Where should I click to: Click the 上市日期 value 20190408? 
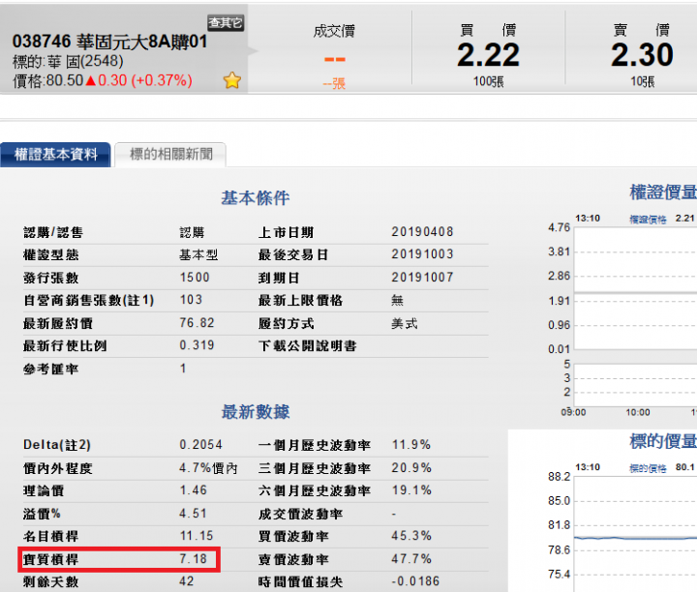tap(422, 232)
